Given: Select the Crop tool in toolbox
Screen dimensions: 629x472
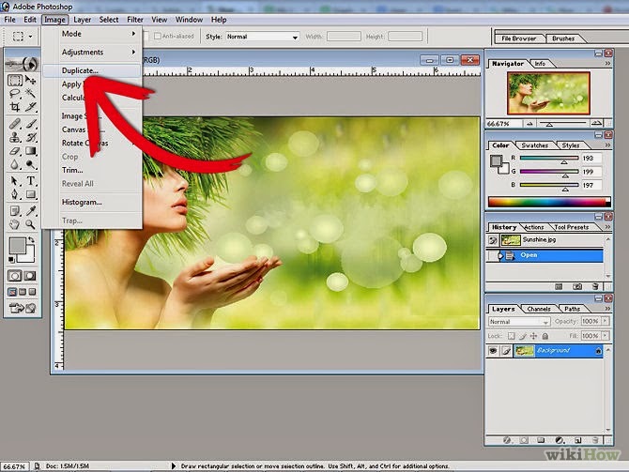Looking at the screenshot, I should [x=14, y=107].
